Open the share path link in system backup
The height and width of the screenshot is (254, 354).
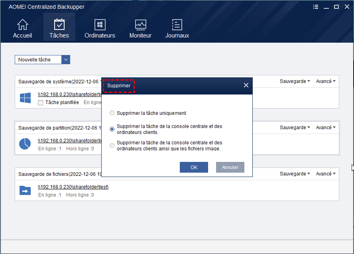coord(69,95)
